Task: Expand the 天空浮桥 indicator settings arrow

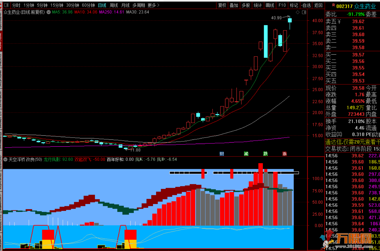Action: (x=5, y=159)
